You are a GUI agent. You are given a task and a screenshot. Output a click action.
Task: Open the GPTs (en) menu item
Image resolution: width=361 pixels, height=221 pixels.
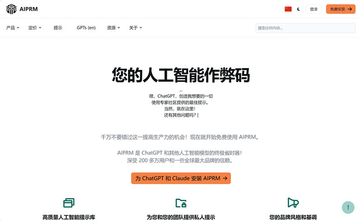(x=86, y=28)
